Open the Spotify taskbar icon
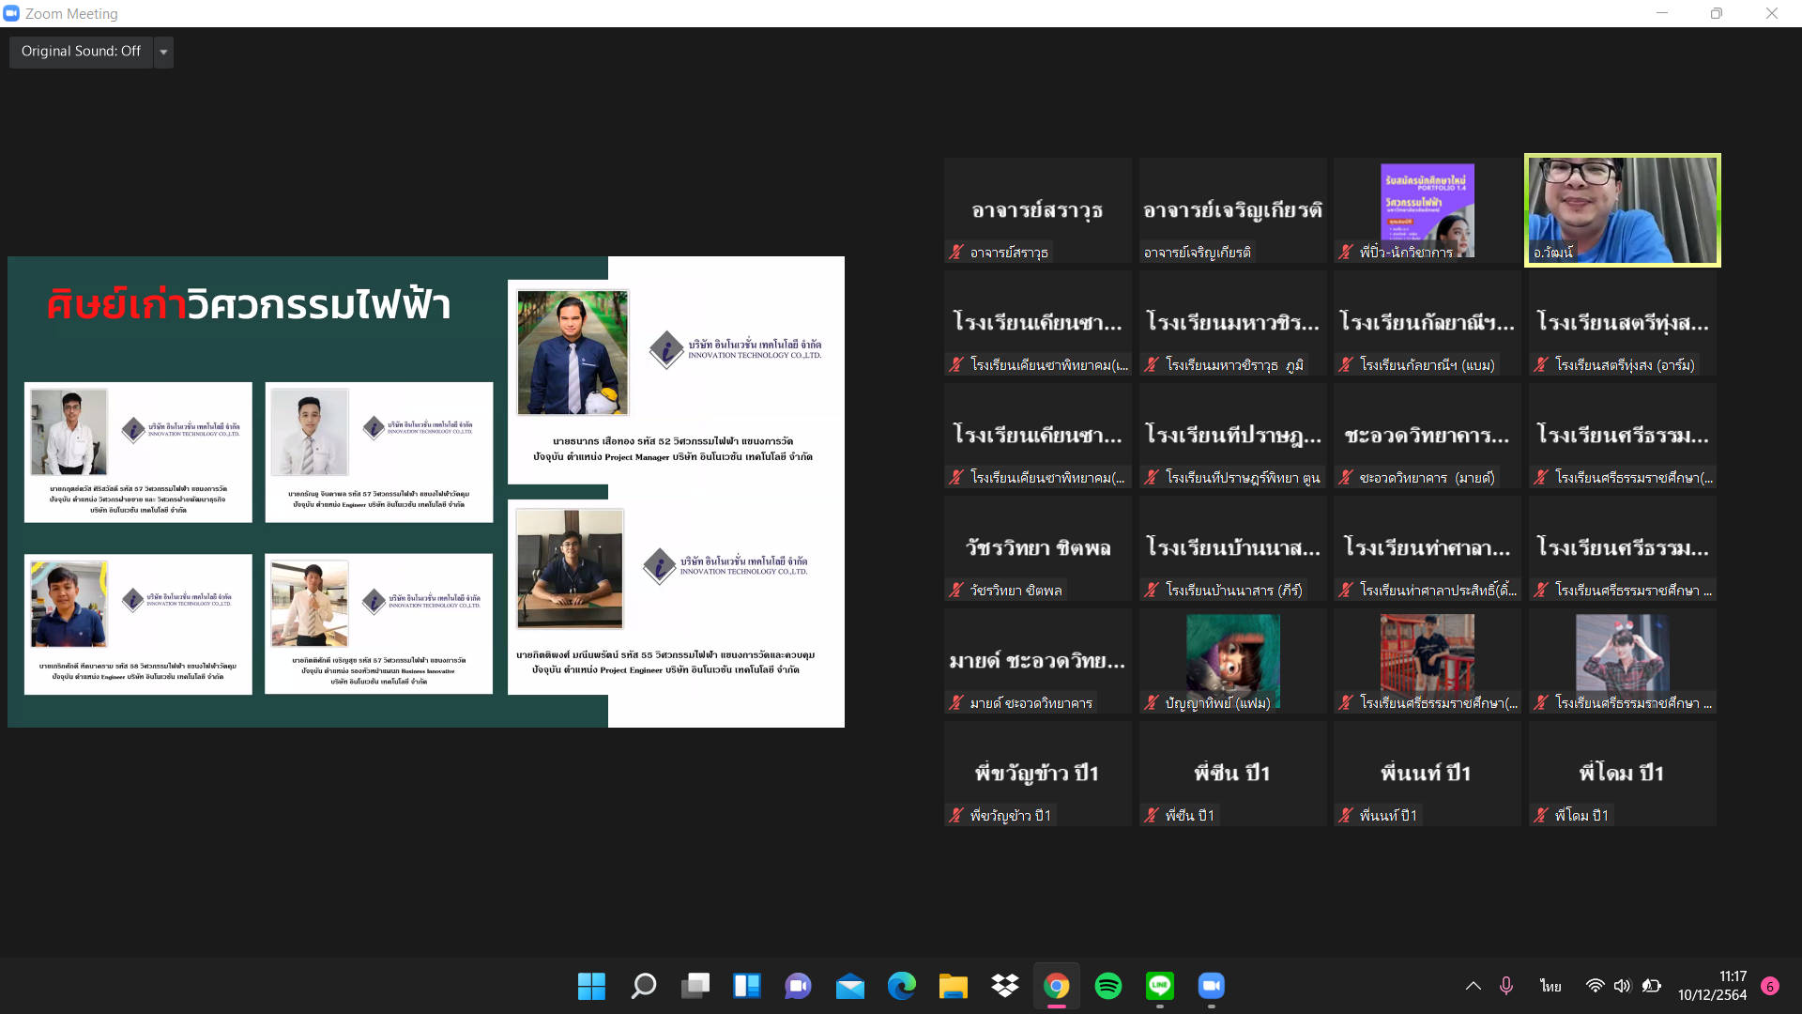Image resolution: width=1802 pixels, height=1014 pixels. click(1108, 986)
